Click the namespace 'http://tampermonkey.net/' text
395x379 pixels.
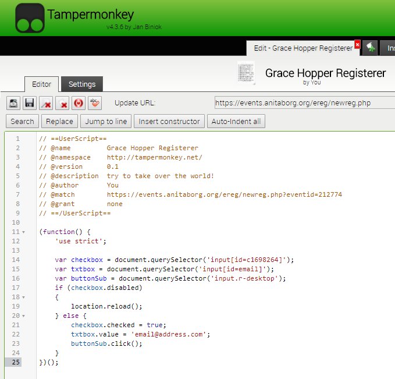point(154,157)
